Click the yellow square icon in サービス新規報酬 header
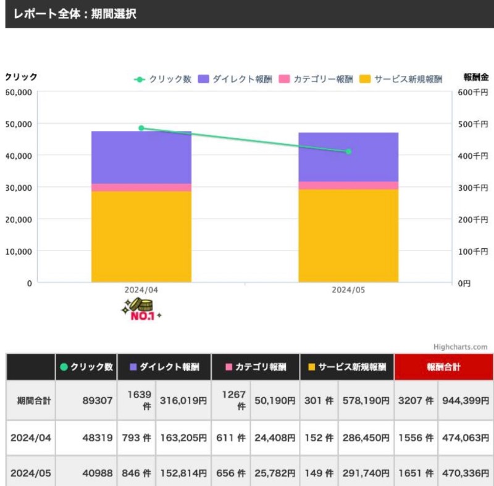Image resolution: width=494 pixels, height=486 pixels. pyautogui.click(x=312, y=367)
